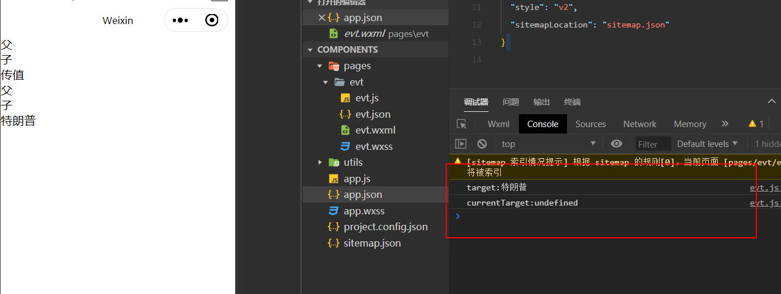Switch to the 输出 panel tab
The image size is (781, 294).
click(x=542, y=102)
